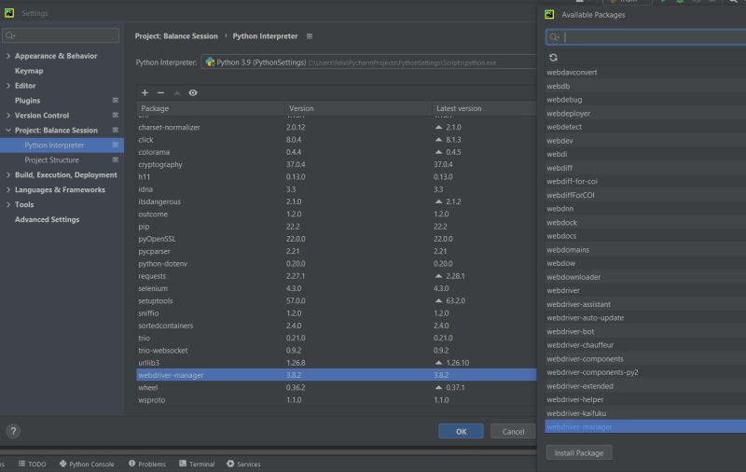
Task: Select the trio-websocket package row
Action: (x=337, y=350)
